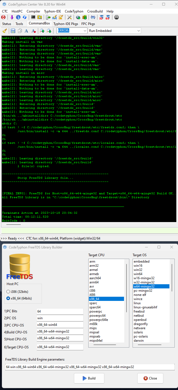Click the blue-and-yellow brush cleanup icon in the top toolbar

coord(55,17)
